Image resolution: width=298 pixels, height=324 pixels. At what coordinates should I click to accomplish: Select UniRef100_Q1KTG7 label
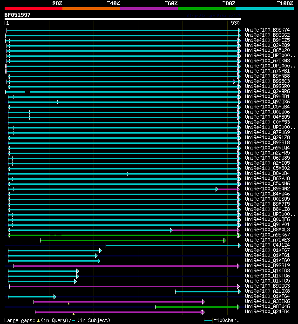pyautogui.click(x=267, y=250)
